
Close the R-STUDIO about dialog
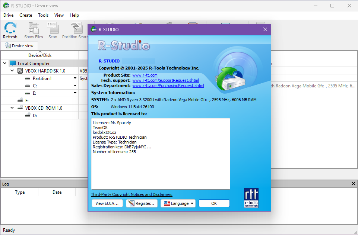(265, 29)
